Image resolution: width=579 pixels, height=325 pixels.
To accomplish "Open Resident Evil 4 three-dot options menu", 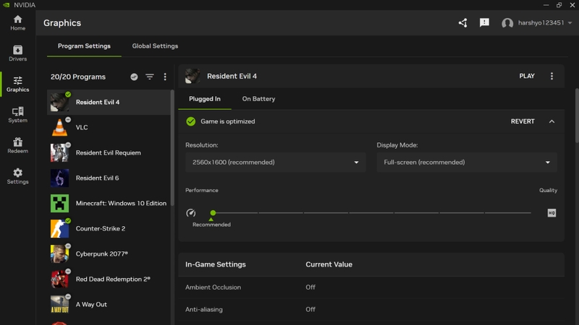I will 551,76.
